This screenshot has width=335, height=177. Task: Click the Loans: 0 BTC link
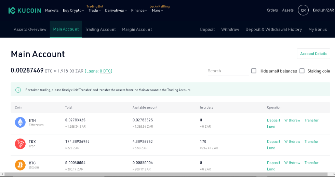(x=98, y=71)
